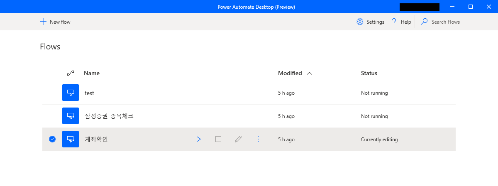The image size is (498, 186).
Task: Deselect the 계좌확인 flow checkmark
Action: pyautogui.click(x=52, y=139)
